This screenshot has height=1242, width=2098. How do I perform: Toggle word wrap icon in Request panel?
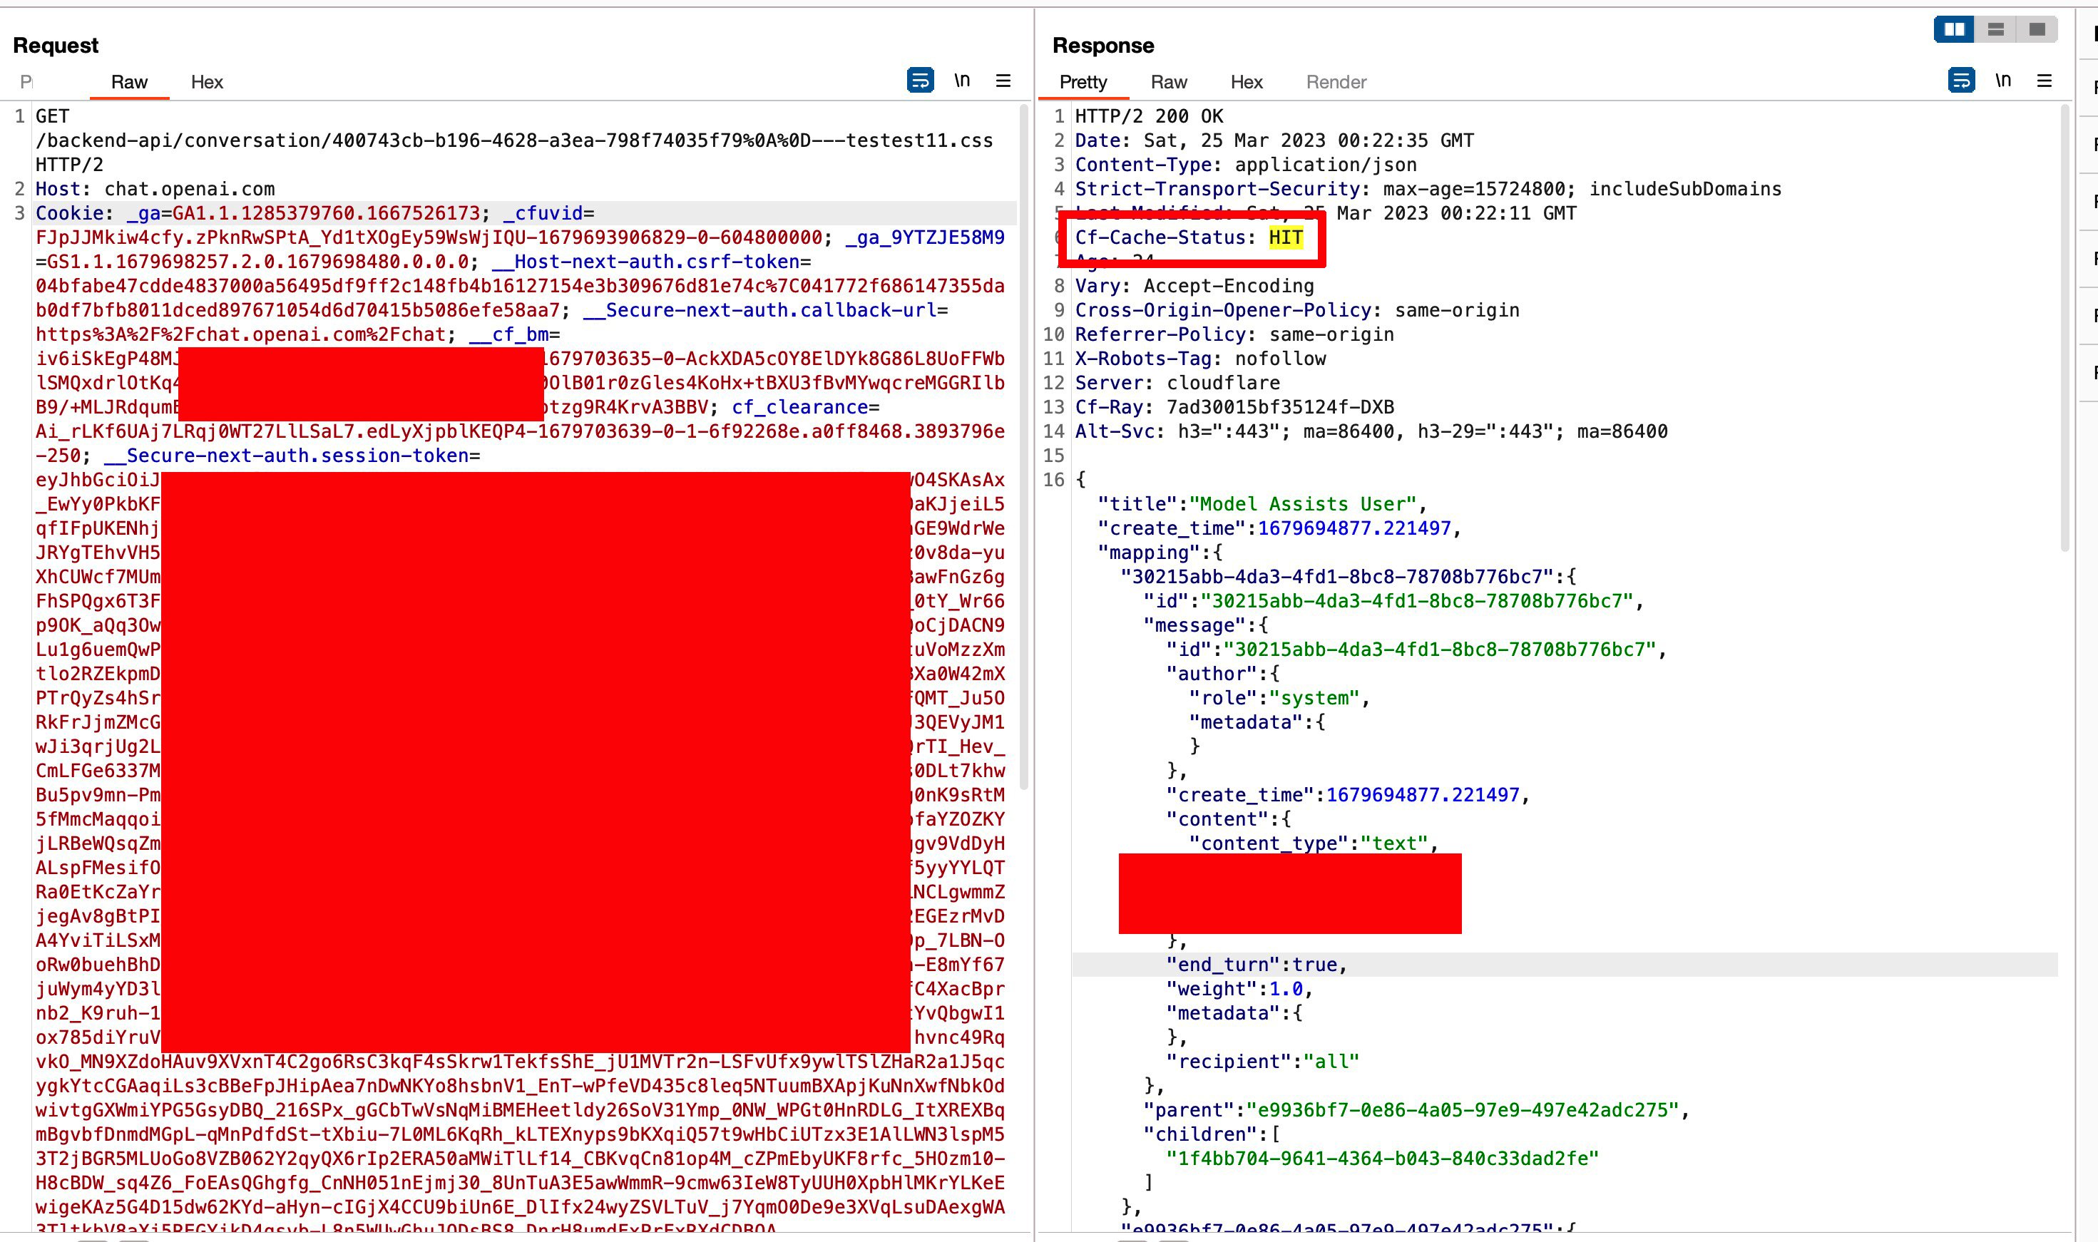pos(920,81)
